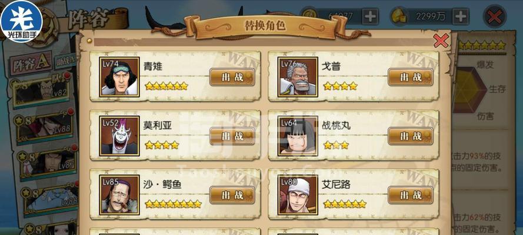Viewport: 523px width, 235px height.
Task: Close the 替换角色 dialog
Action: [x=441, y=41]
